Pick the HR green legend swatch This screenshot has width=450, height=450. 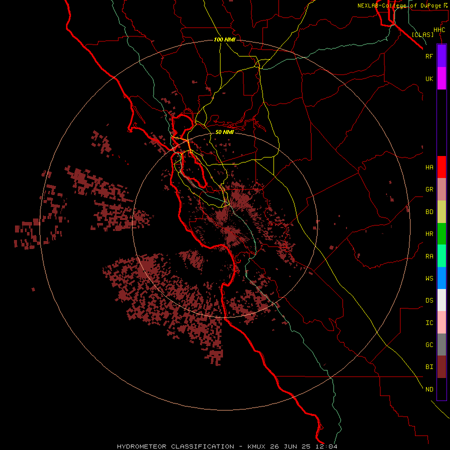click(x=441, y=234)
